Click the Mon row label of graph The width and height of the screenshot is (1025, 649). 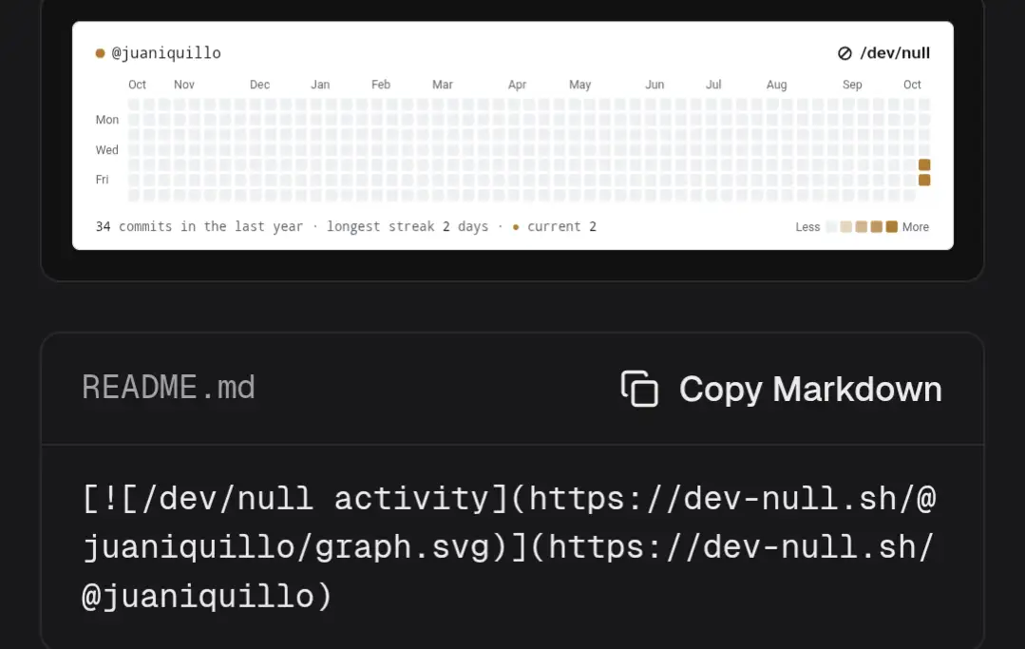pos(107,120)
